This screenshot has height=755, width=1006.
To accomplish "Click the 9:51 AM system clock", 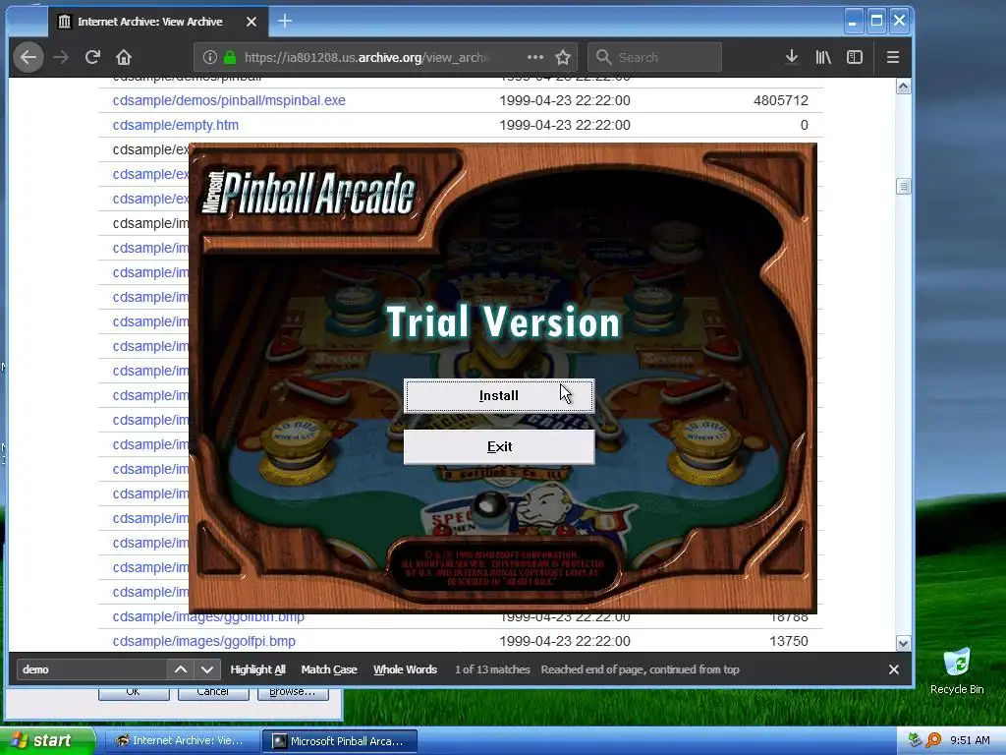I will pyautogui.click(x=970, y=740).
